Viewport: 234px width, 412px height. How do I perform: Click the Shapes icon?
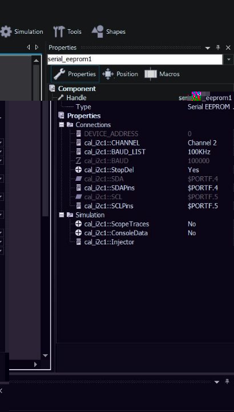tap(98, 31)
